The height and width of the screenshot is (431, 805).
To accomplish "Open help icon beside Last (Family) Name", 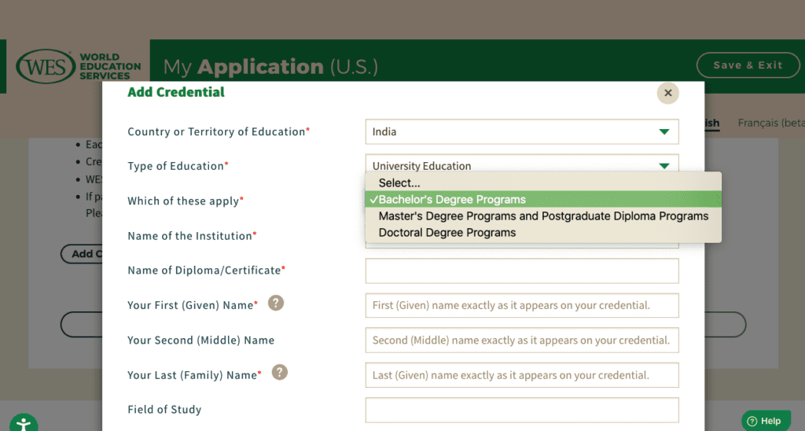I will click(x=279, y=372).
